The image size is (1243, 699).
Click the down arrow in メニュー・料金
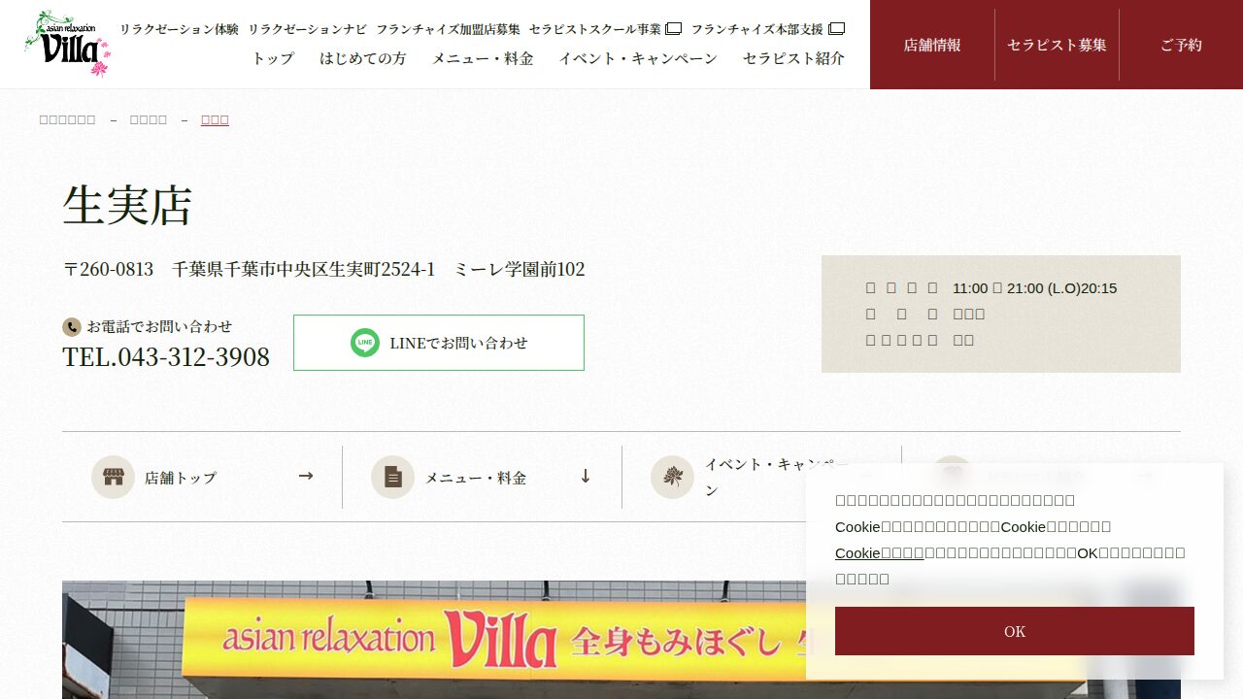click(x=586, y=476)
